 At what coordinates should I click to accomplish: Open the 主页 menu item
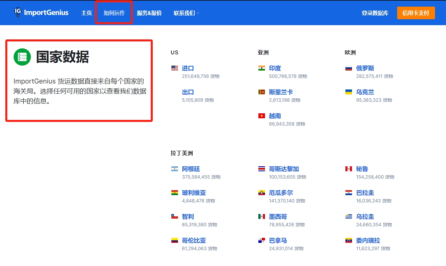[x=86, y=13]
